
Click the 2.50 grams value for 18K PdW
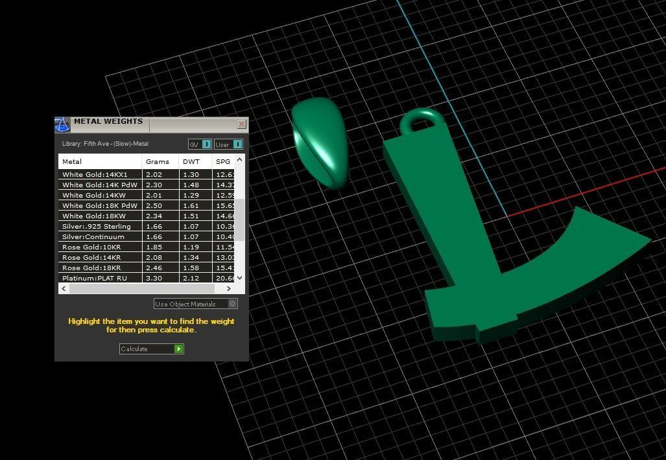click(154, 206)
